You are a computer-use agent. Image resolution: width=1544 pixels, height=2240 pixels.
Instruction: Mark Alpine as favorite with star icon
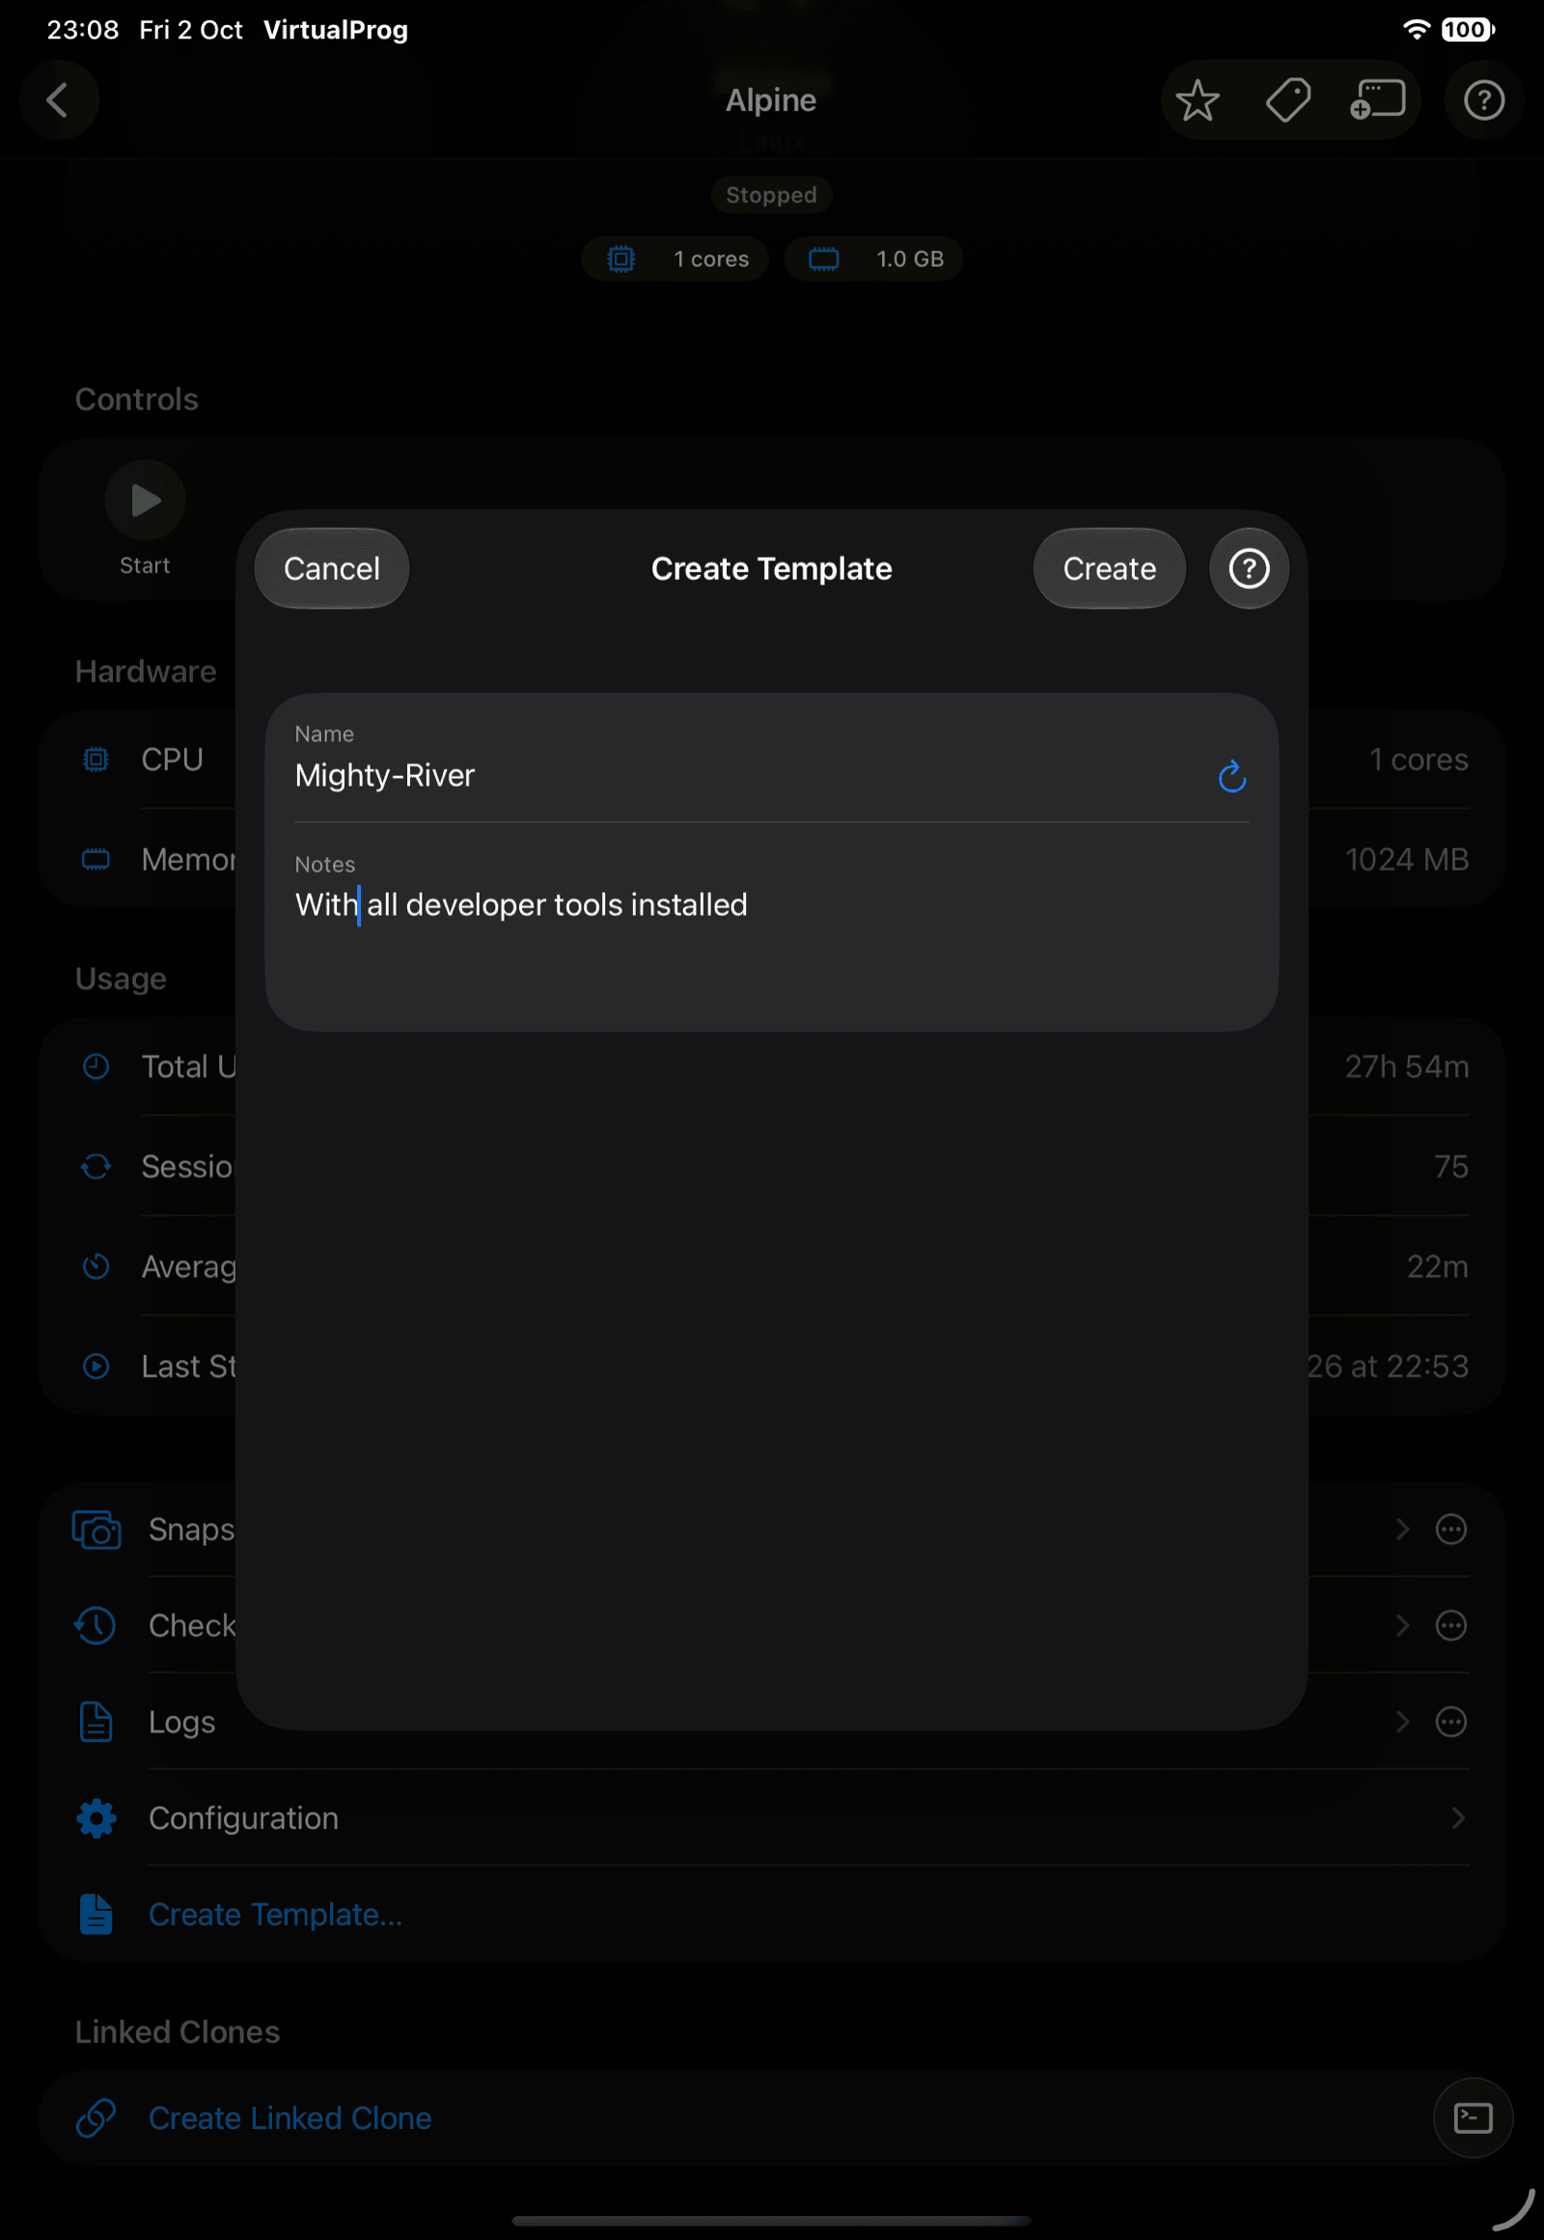click(x=1198, y=99)
